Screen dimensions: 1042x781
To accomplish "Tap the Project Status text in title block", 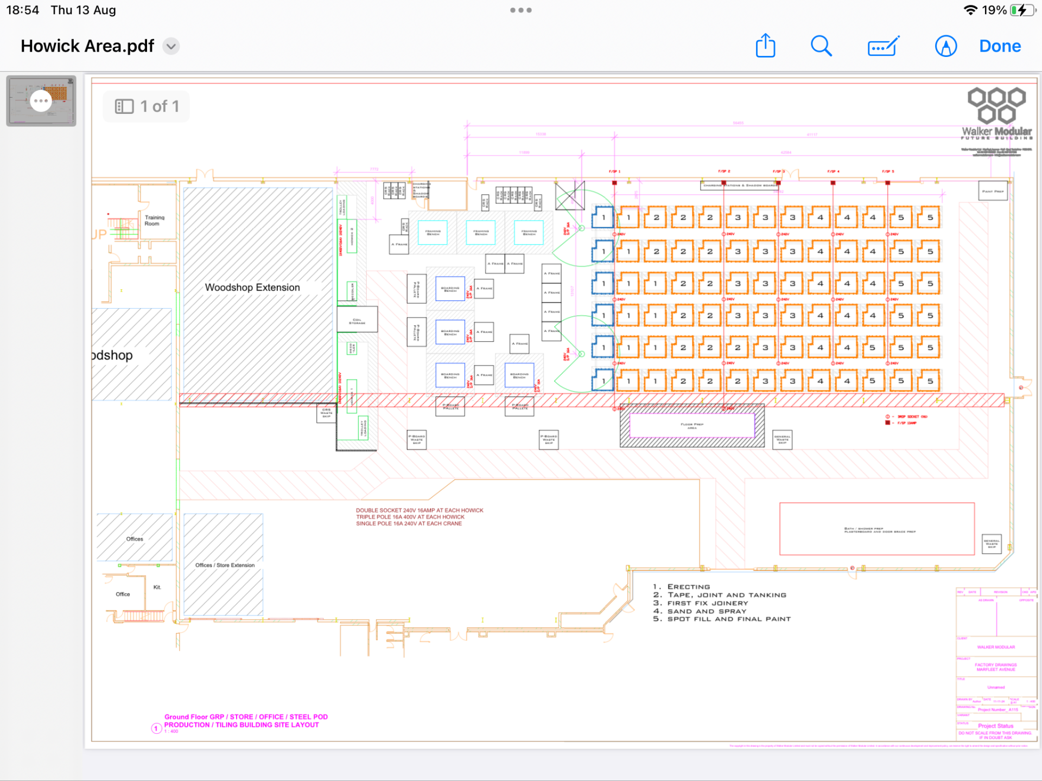I will click(x=995, y=726).
